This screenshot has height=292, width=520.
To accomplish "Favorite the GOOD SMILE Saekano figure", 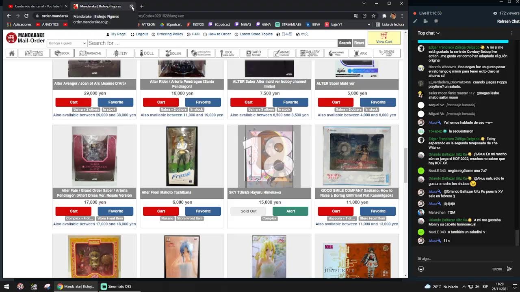I will tap(378, 211).
